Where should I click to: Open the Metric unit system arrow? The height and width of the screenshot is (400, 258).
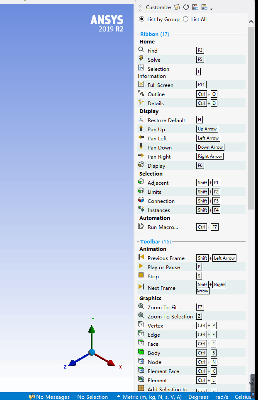point(119,396)
